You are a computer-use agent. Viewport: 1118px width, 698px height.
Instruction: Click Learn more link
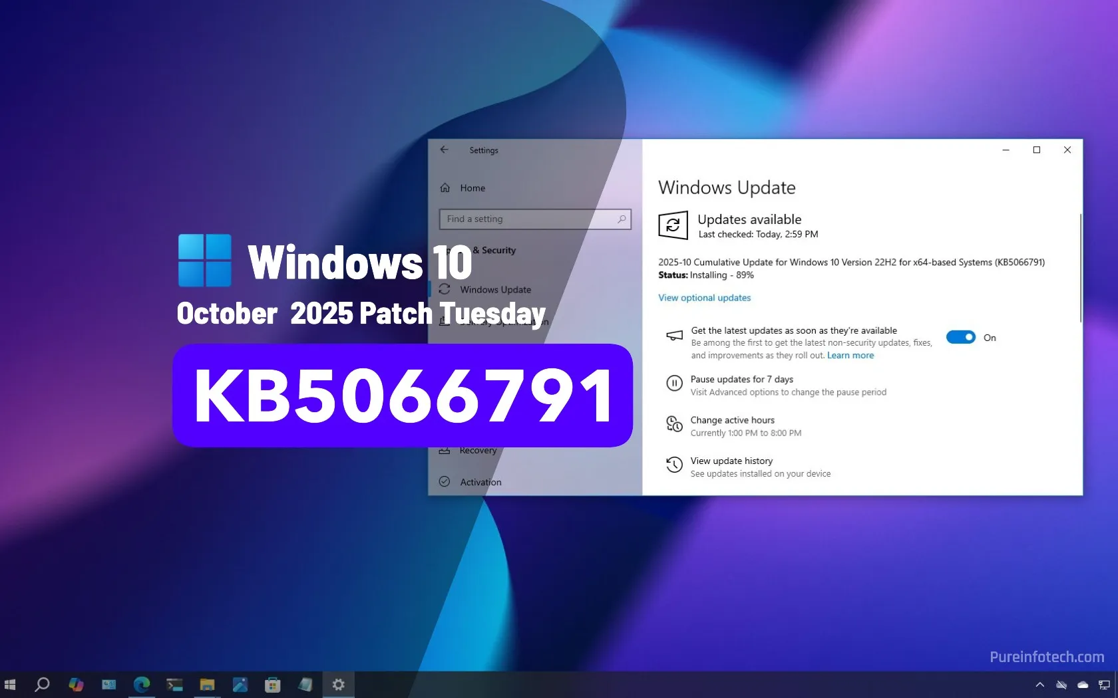click(850, 356)
